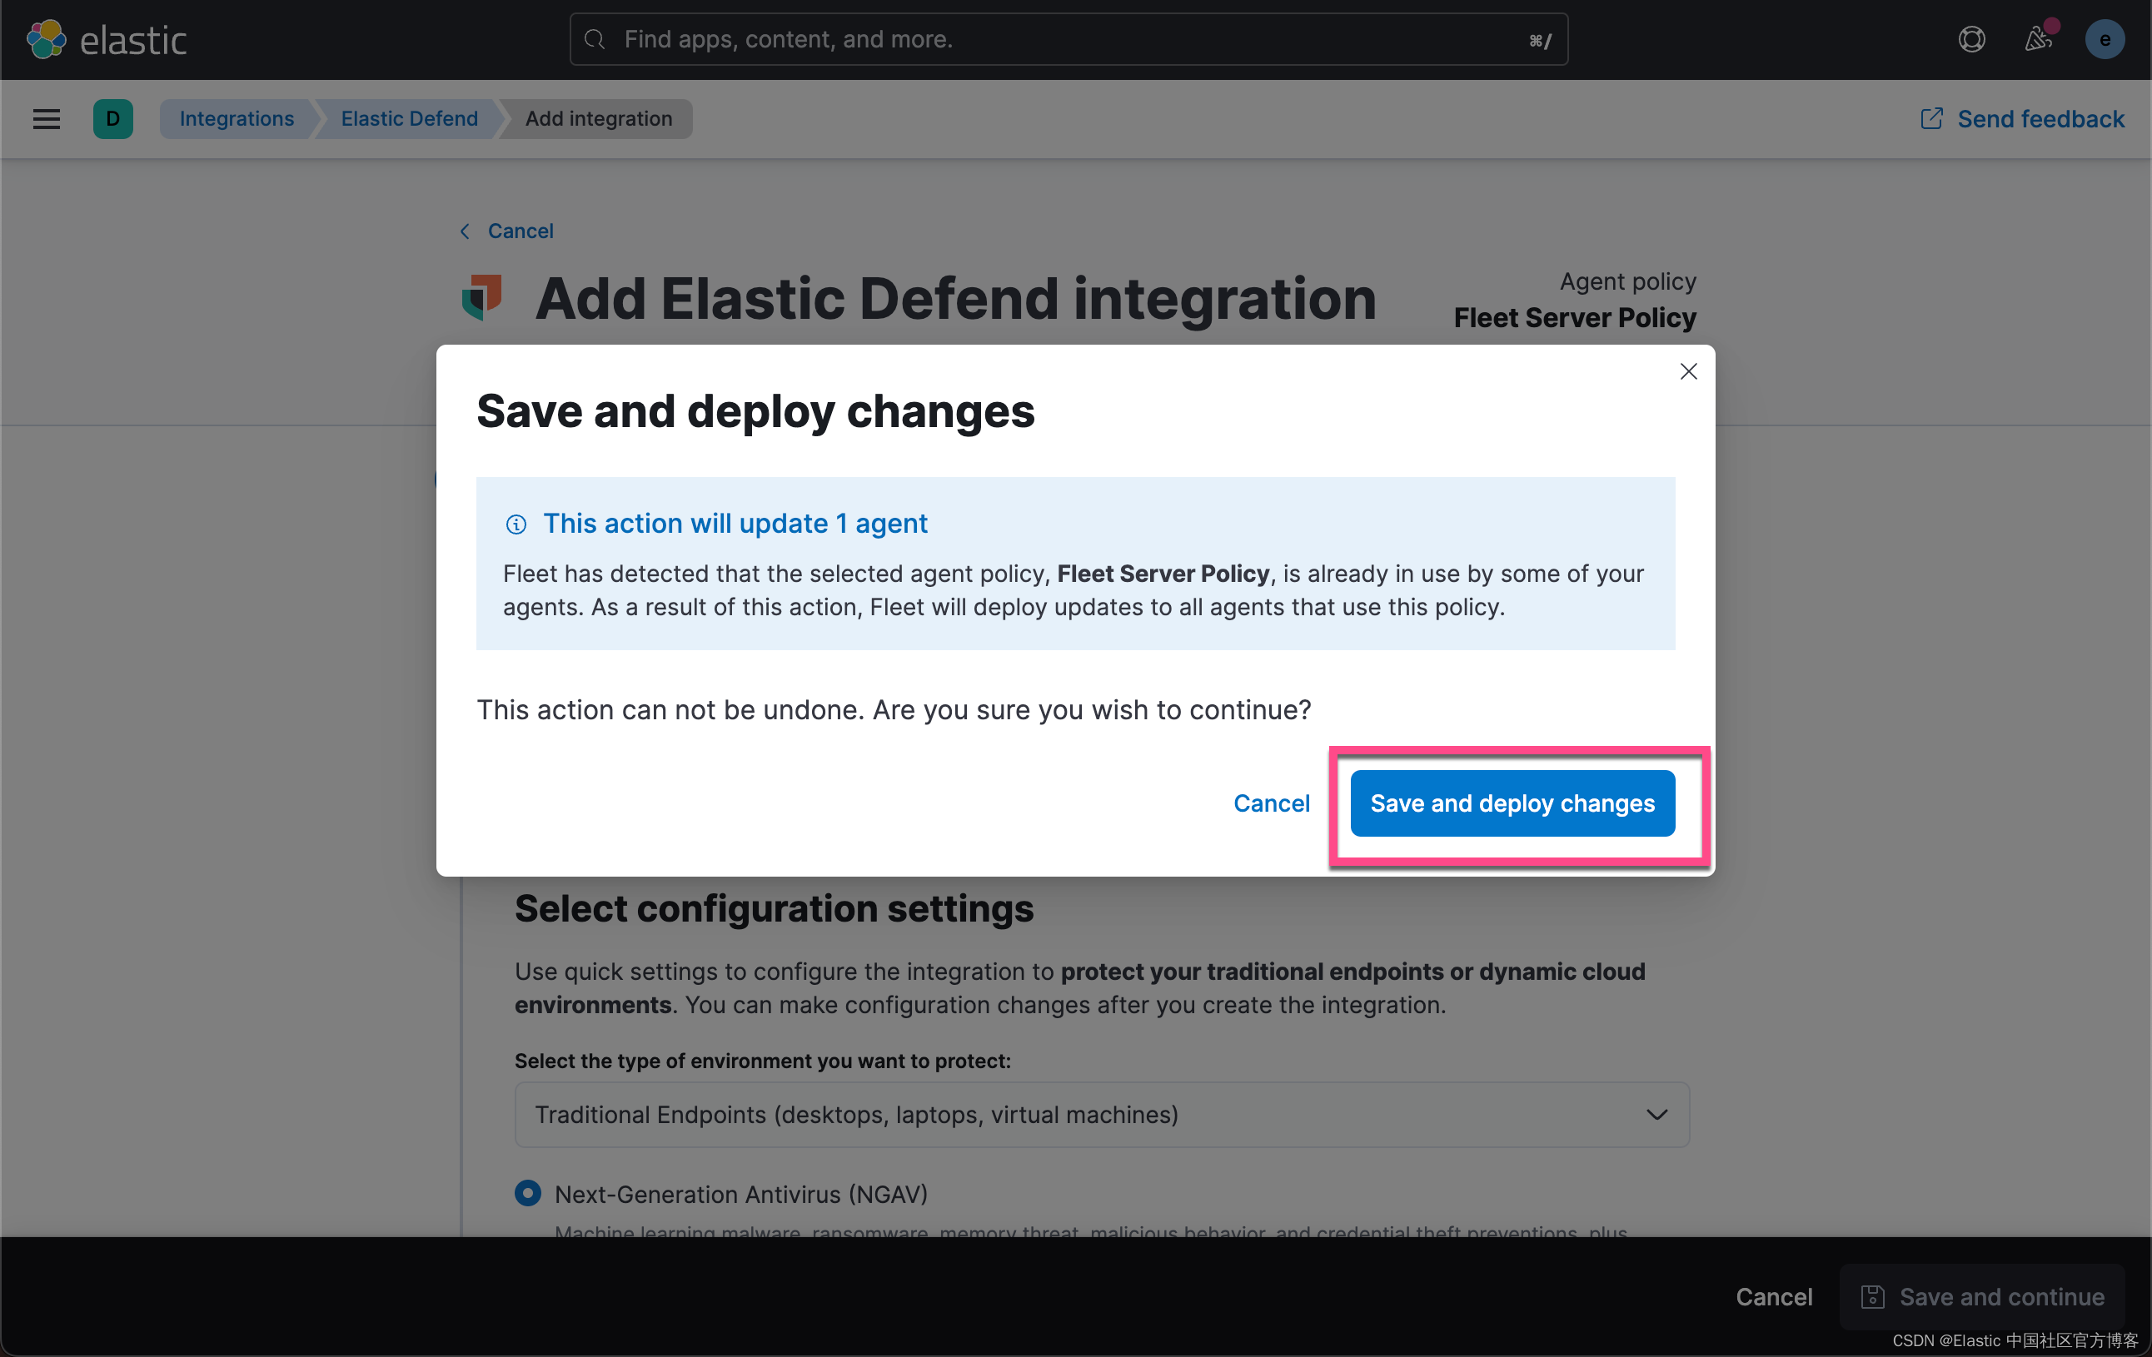This screenshot has width=2152, height=1357.
Task: Click the keyboard shortcut hint in search
Action: click(x=1540, y=40)
